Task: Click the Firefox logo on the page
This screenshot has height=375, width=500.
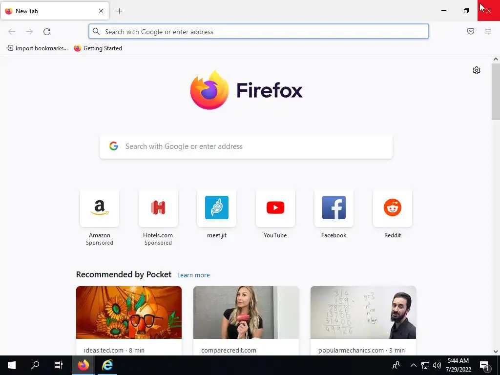Action: pyautogui.click(x=246, y=90)
